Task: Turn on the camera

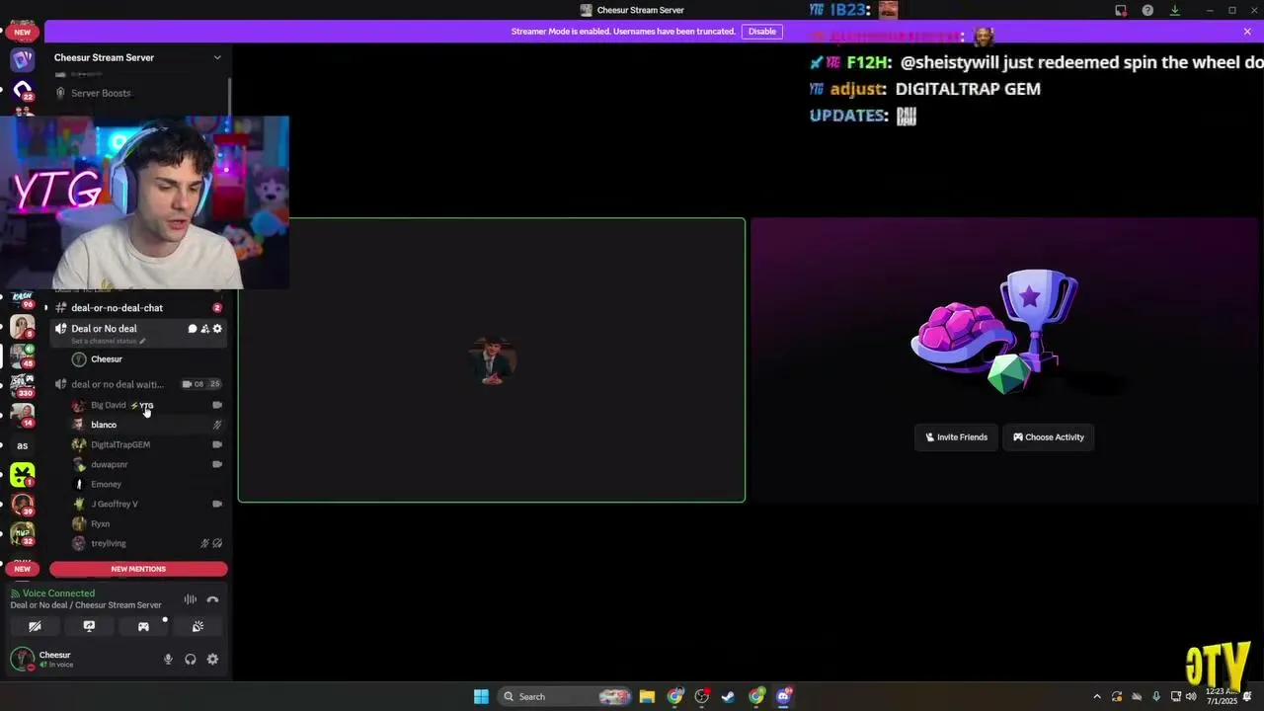Action: pyautogui.click(x=35, y=626)
